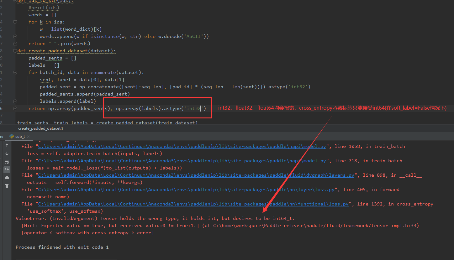Click the "def create_padded_dataset(dataset):" line
This screenshot has height=260, width=454.
67,51
